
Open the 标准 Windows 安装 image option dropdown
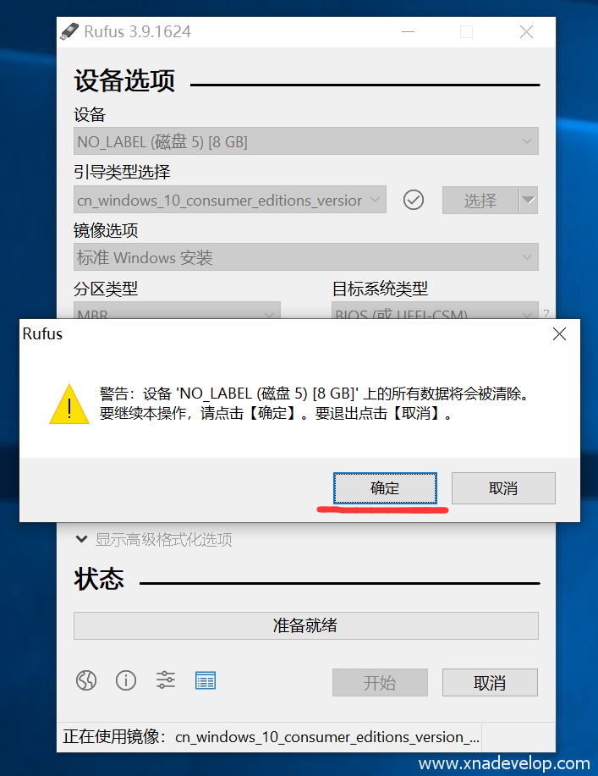coord(305,257)
